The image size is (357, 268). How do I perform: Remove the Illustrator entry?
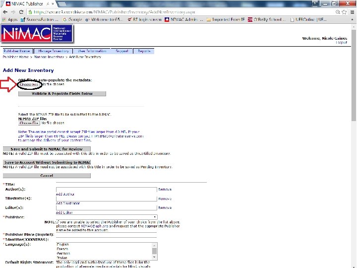(x=165, y=199)
